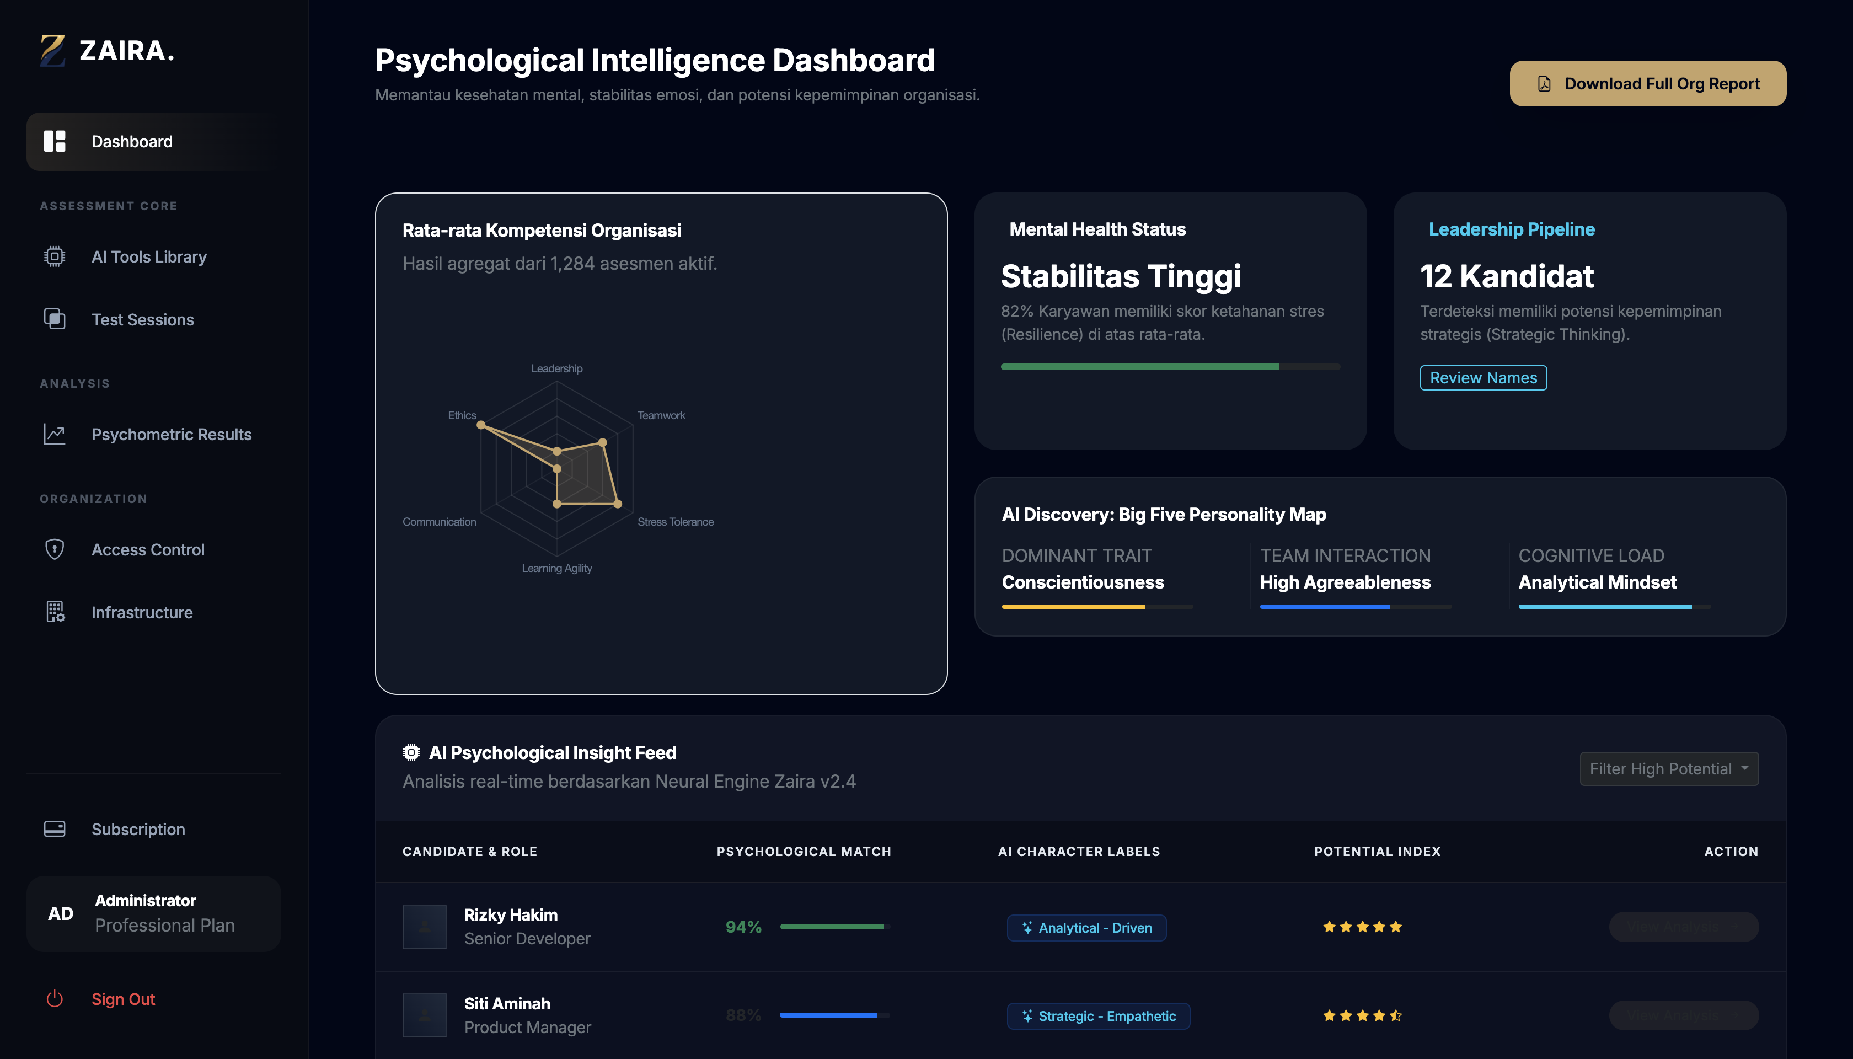Screen dimensions: 1853x1059
Task: Click the Subscription card icon
Action: point(55,829)
